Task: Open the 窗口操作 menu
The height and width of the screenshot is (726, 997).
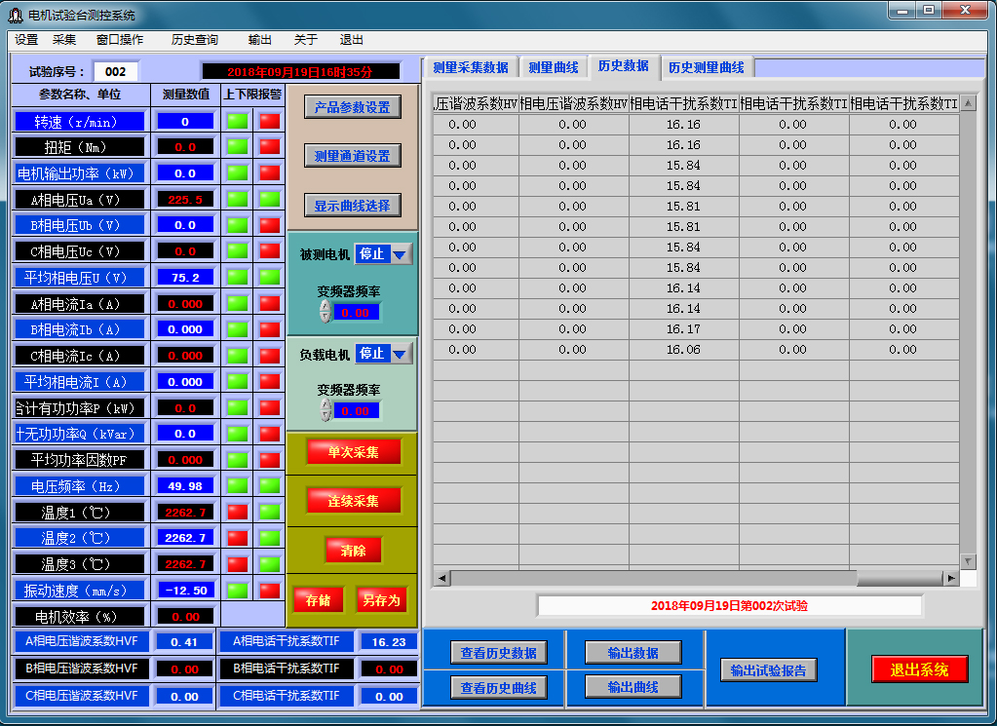Action: pyautogui.click(x=119, y=40)
